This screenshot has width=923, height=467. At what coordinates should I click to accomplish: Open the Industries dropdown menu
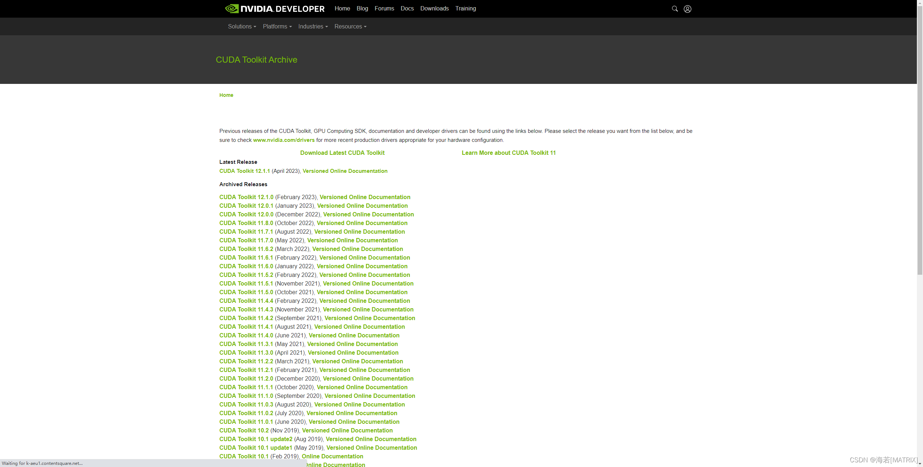313,27
